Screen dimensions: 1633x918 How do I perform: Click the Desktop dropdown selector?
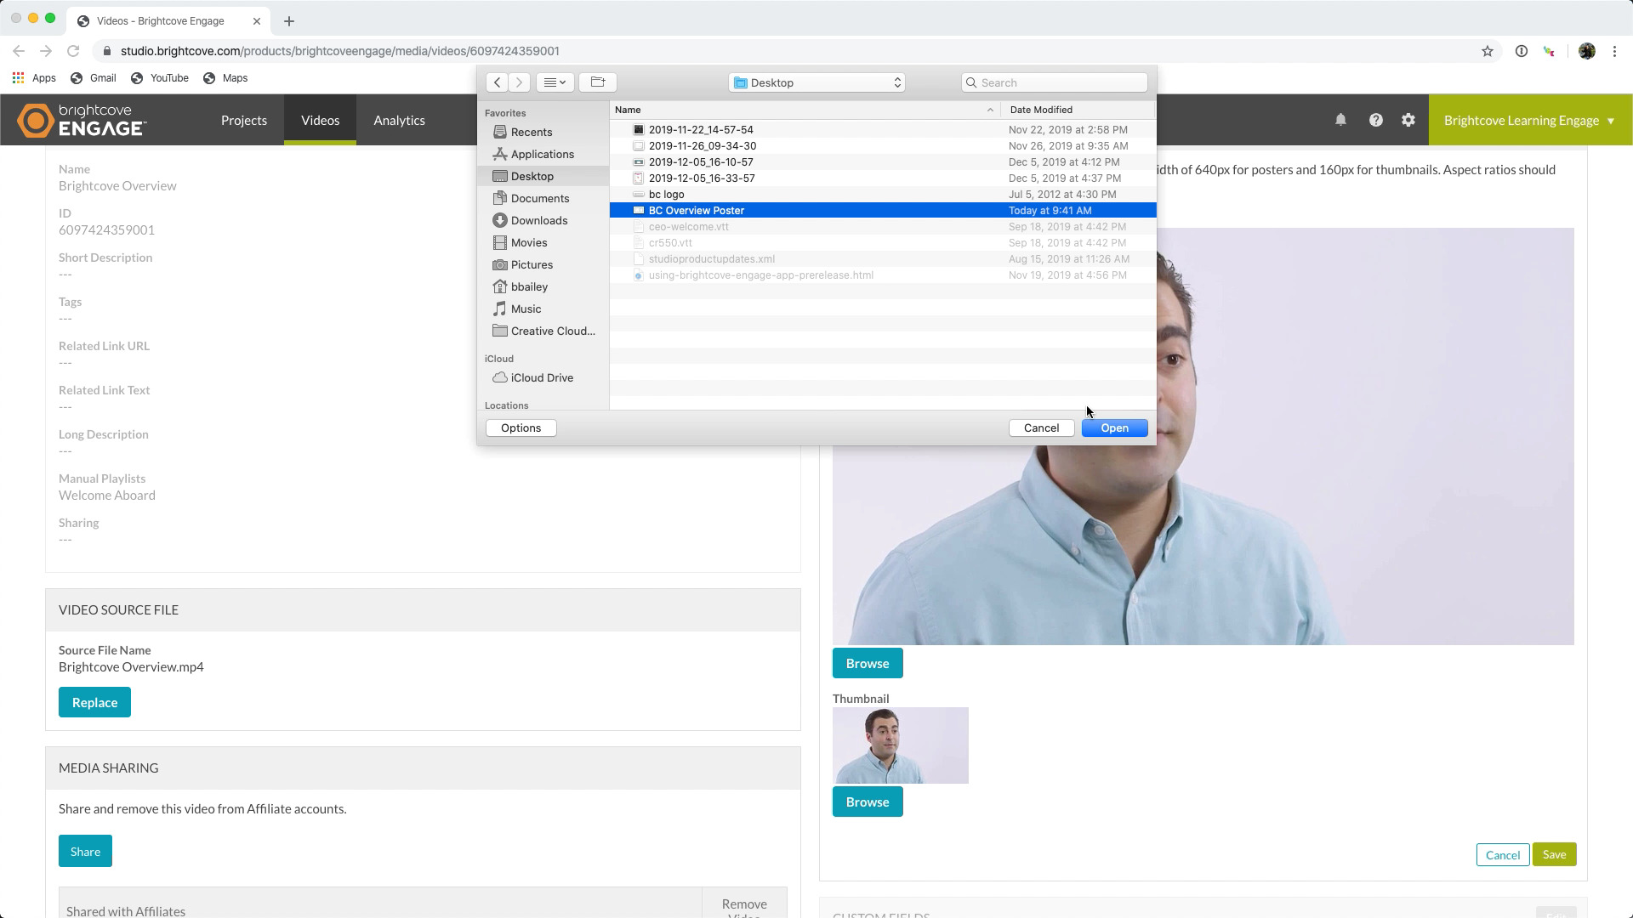tap(817, 82)
